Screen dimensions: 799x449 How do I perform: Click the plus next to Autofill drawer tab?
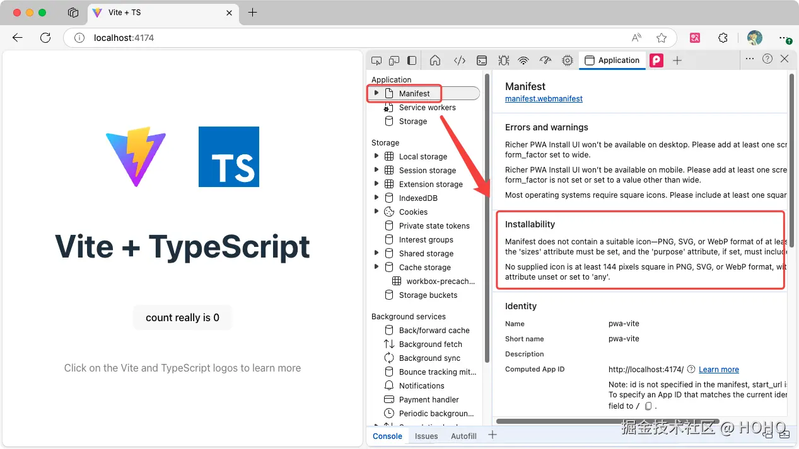493,435
